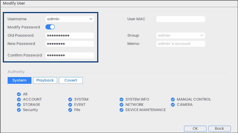The image size is (238, 133).
Task: Open the Playback authority tab
Action: [x=45, y=80]
